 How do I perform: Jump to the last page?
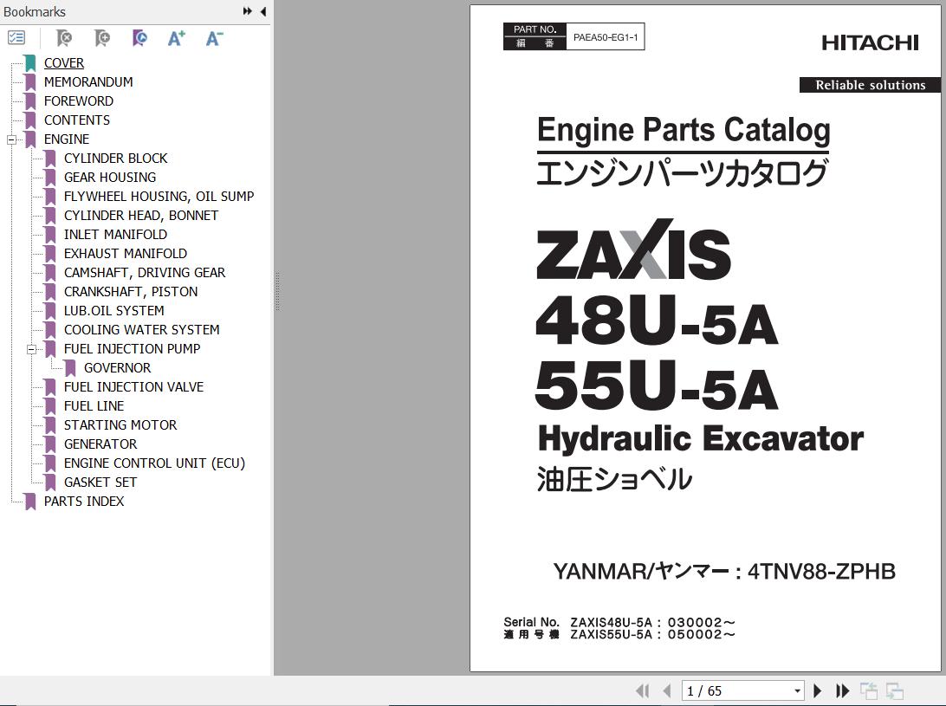[x=842, y=690]
